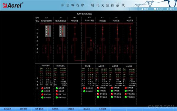Click 3#变压器 分闸位置 green indicator
This screenshot has height=111, width=177.
click(126, 91)
